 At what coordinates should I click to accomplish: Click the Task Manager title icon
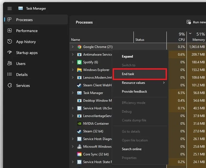(21, 8)
